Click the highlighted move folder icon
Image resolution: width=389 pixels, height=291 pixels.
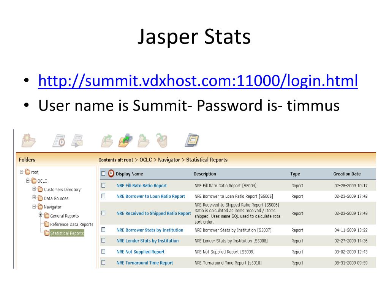125,141
